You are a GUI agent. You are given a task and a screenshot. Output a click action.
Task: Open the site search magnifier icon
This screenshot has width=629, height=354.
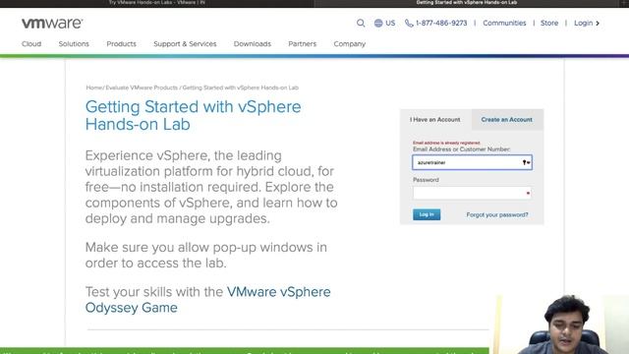pos(361,24)
